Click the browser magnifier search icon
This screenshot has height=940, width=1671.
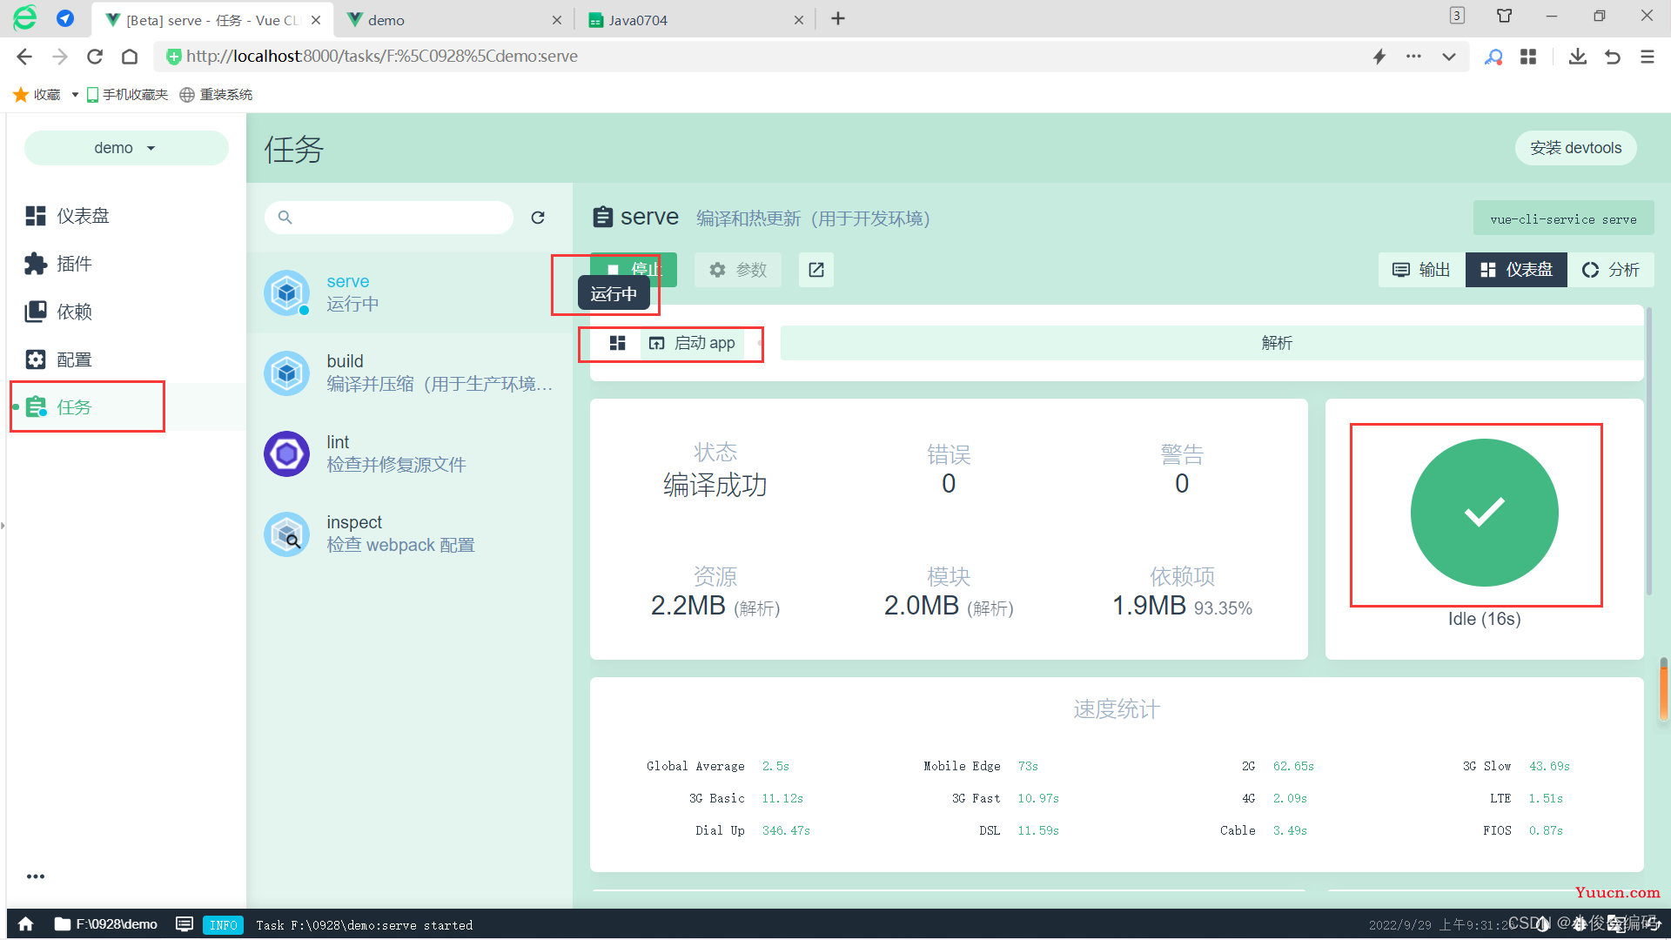pyautogui.click(x=1493, y=57)
